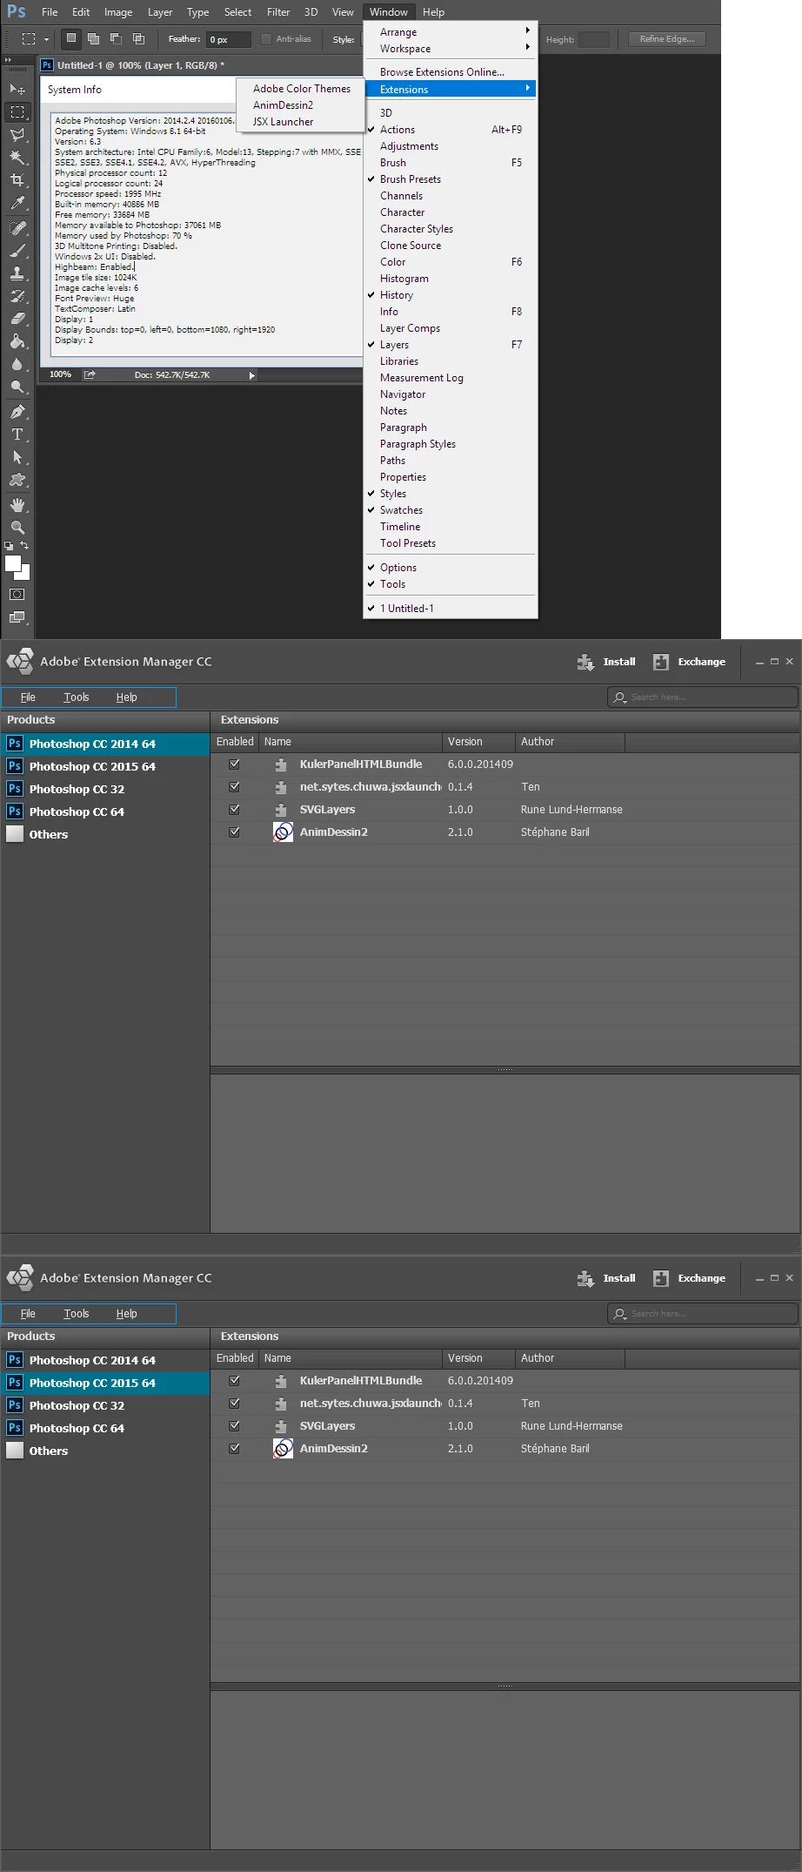Choose Adobe Color Themes from Extensions submenu
Viewport: 802px width, 1872px height.
(300, 89)
